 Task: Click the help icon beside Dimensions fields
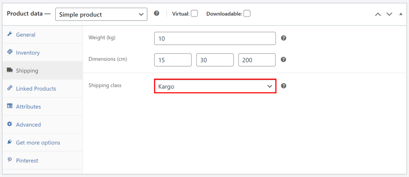[x=284, y=60]
